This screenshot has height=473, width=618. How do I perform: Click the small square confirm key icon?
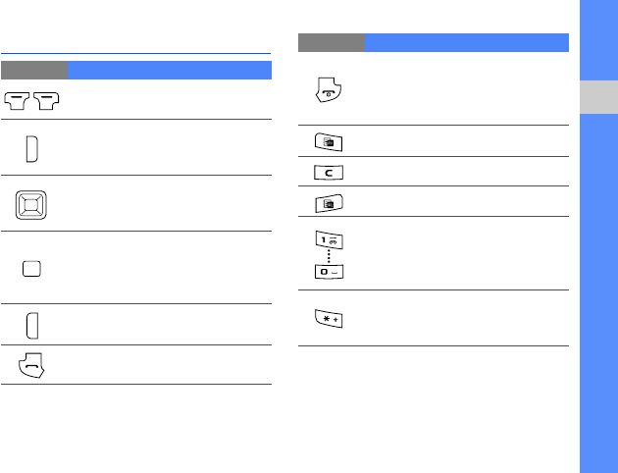32,270
